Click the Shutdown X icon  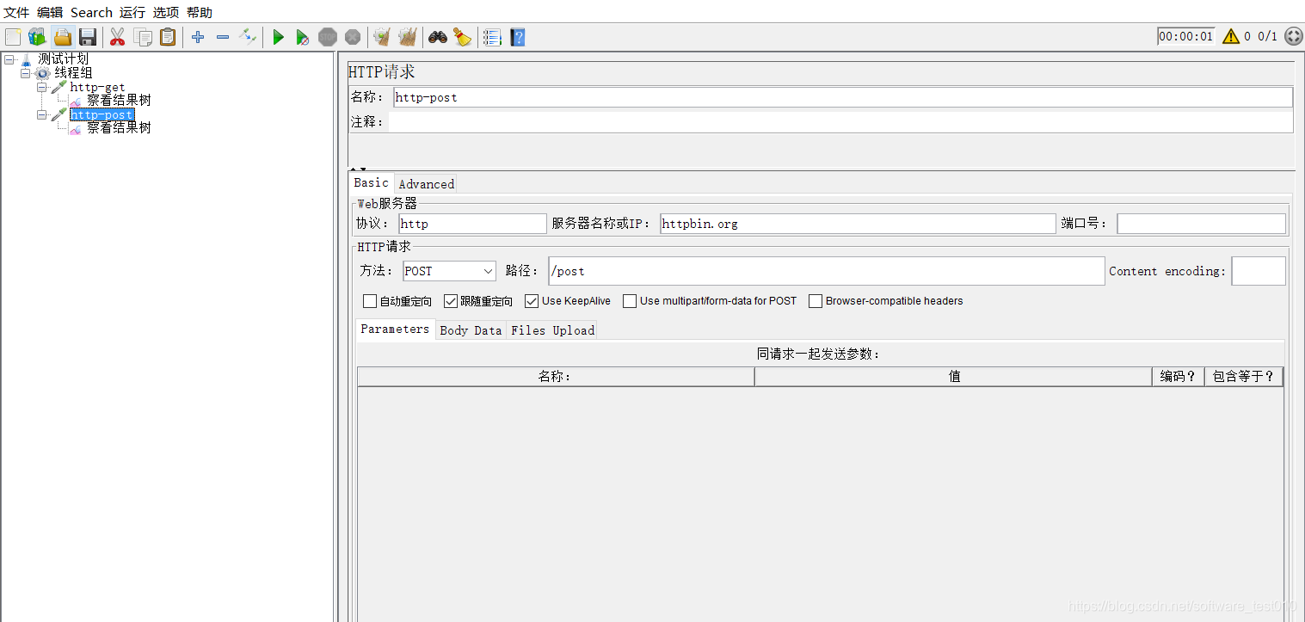353,36
